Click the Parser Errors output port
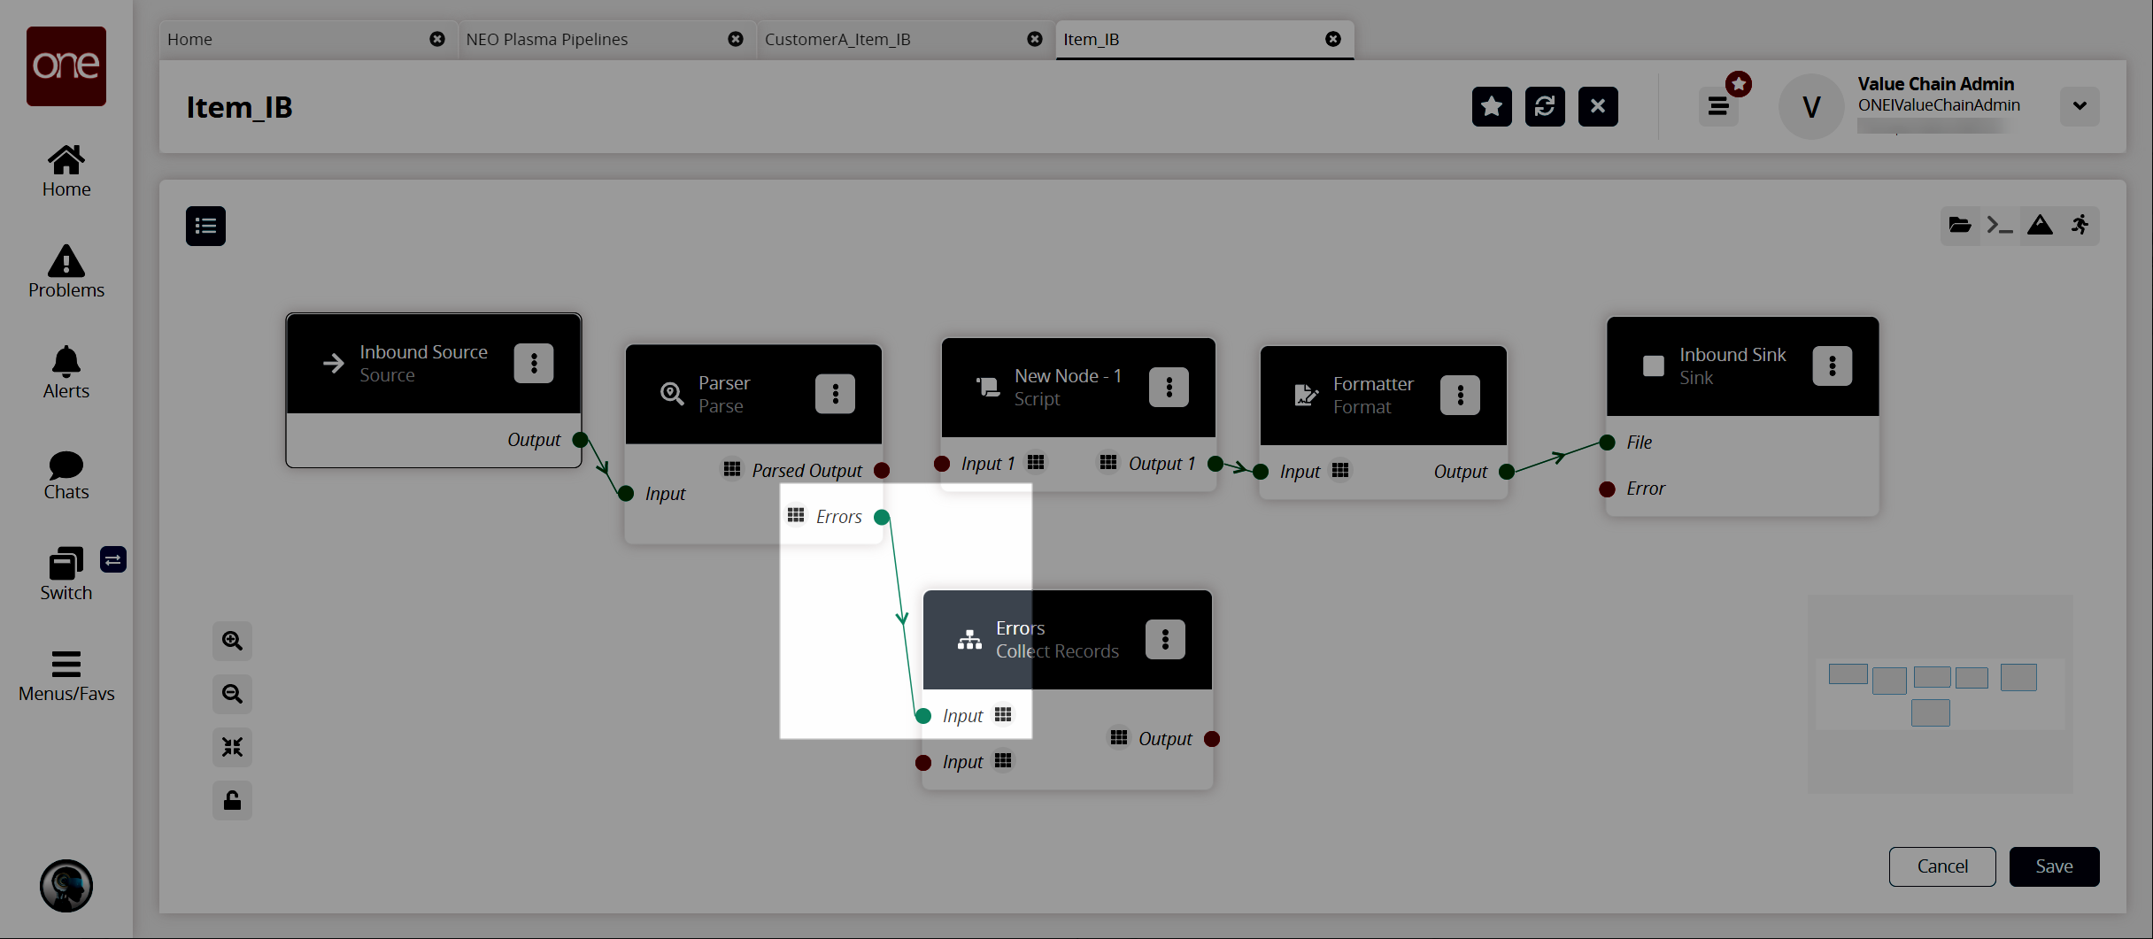The image size is (2153, 939). coord(882,517)
